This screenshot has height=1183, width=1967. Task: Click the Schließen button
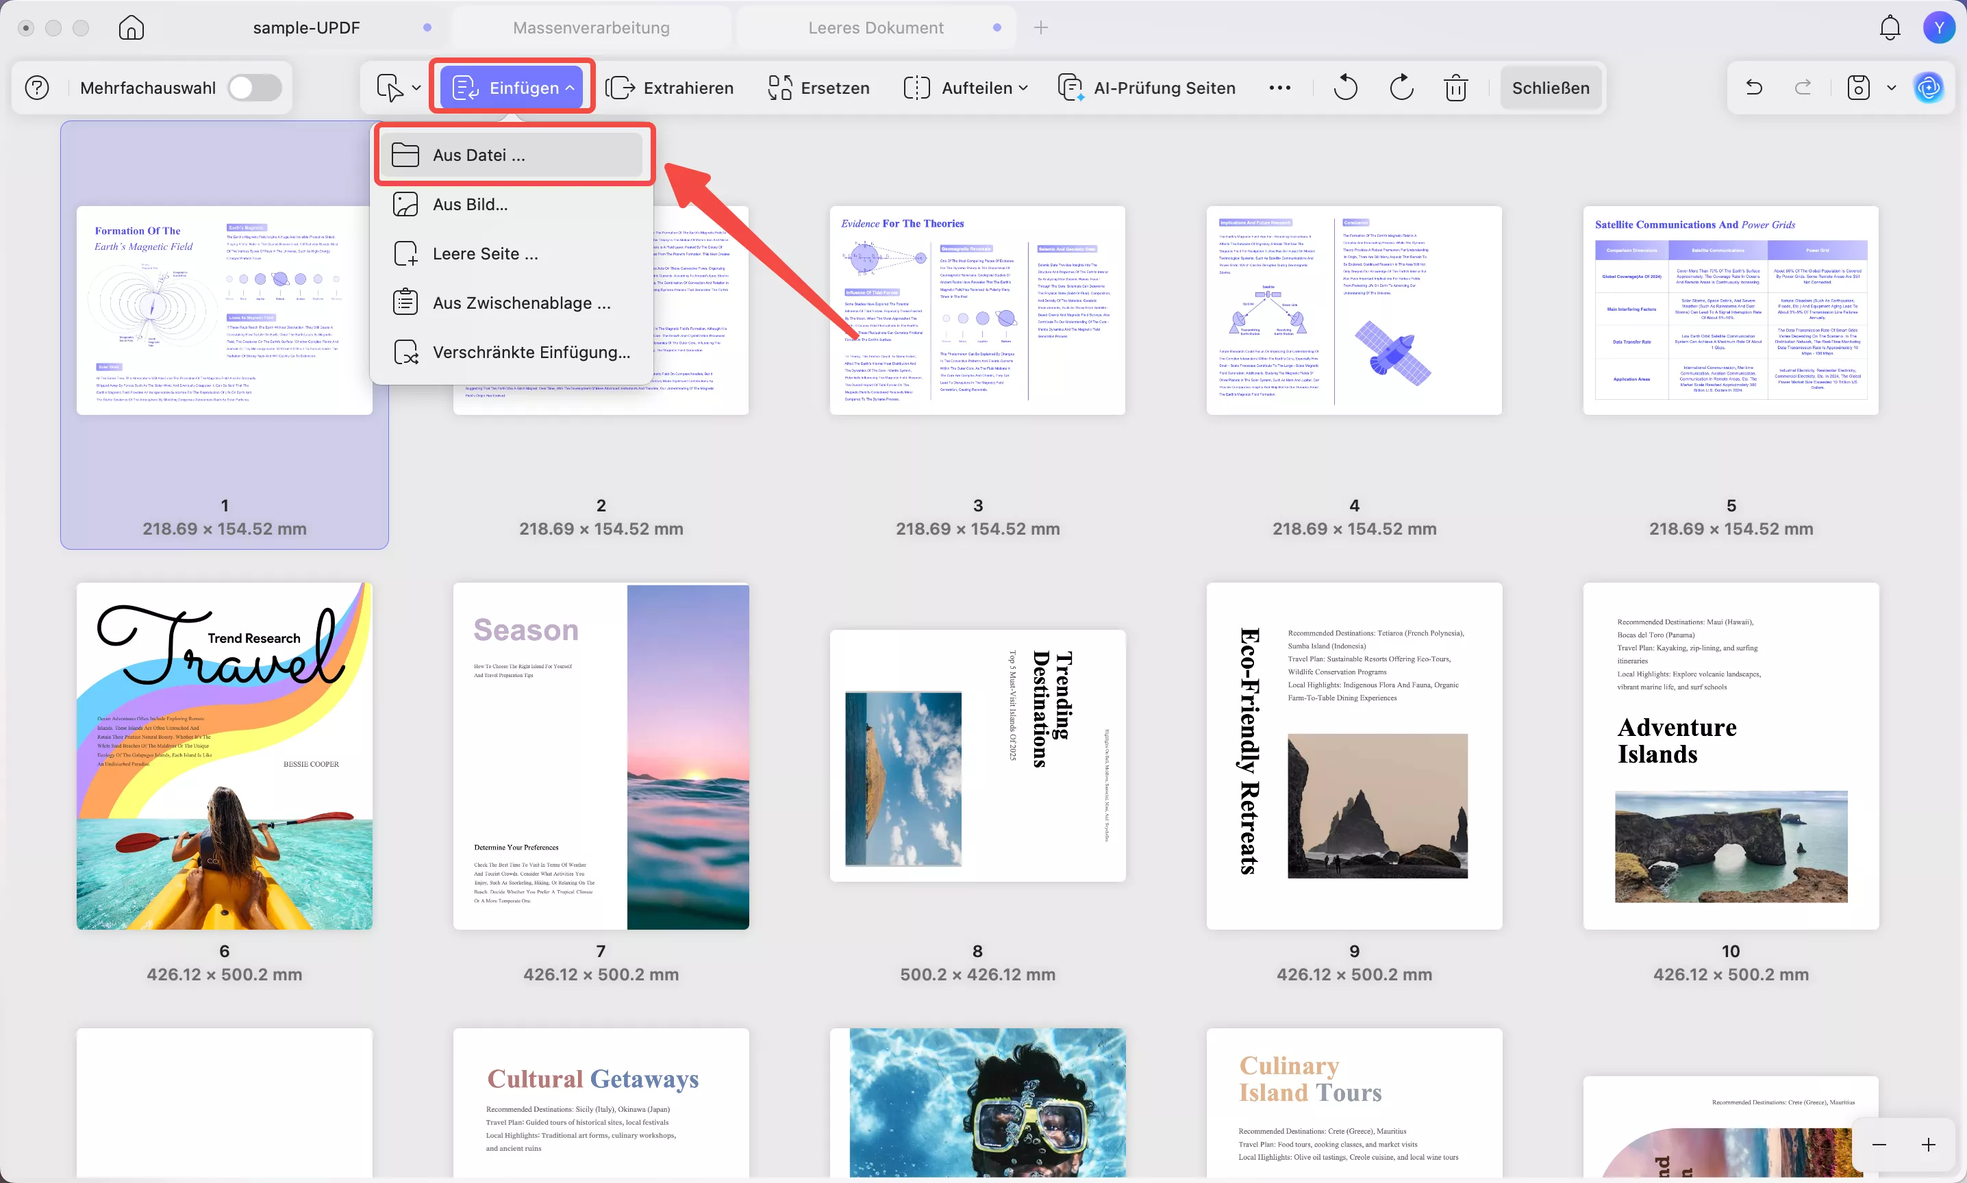pos(1550,88)
